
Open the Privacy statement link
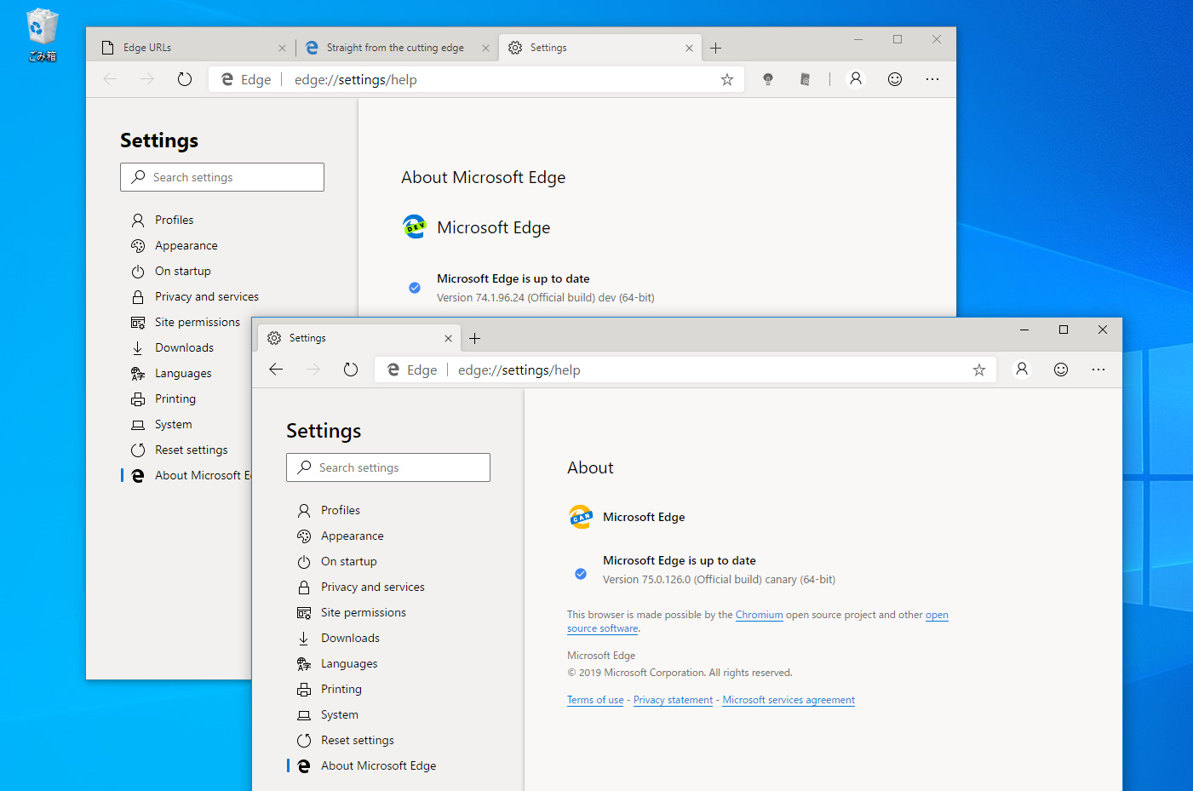[x=673, y=700]
